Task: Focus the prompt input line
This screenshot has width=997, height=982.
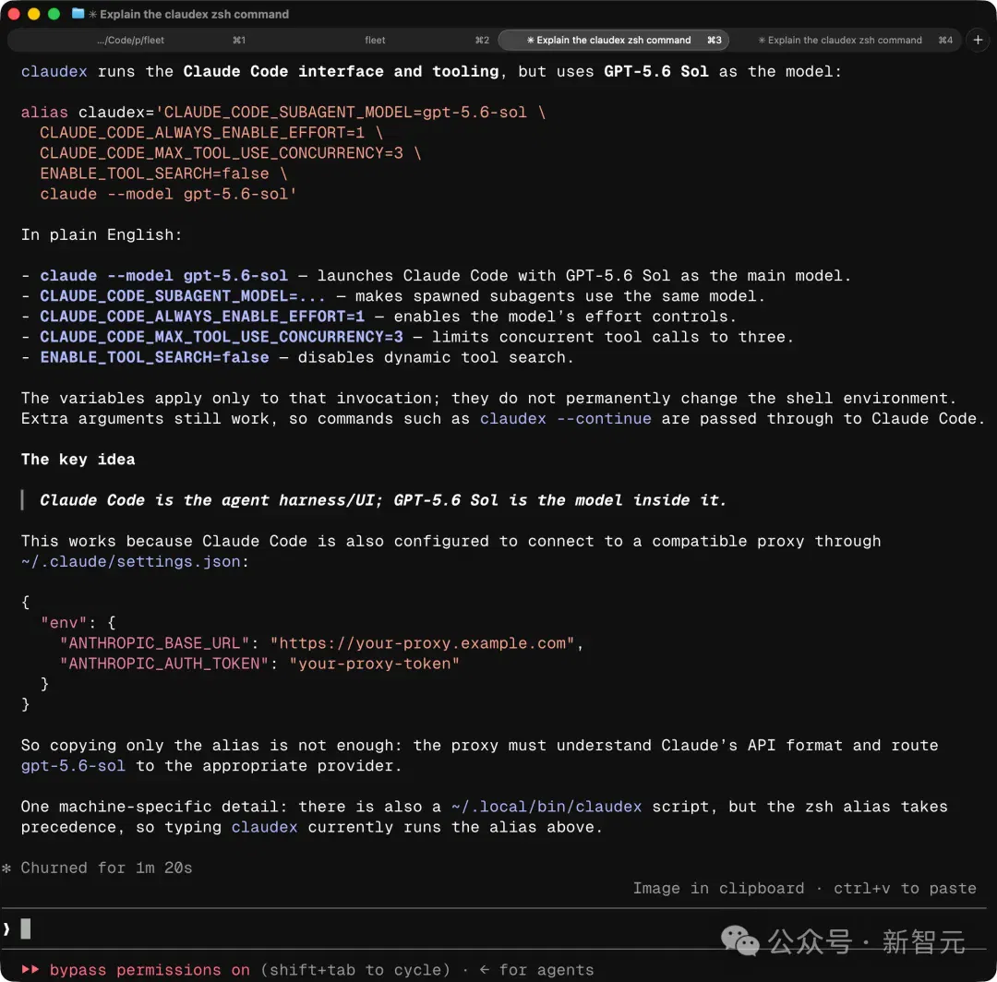Action: 496,928
